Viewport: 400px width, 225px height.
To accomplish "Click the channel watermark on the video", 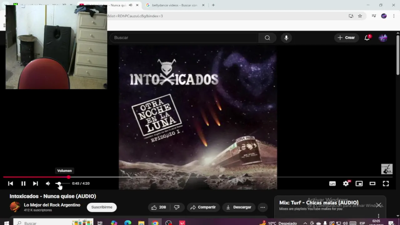I will 387,169.
